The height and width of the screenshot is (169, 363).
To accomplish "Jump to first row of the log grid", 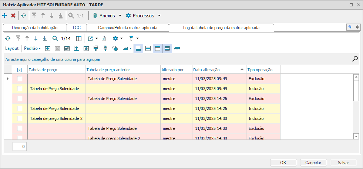I will point(18,38).
